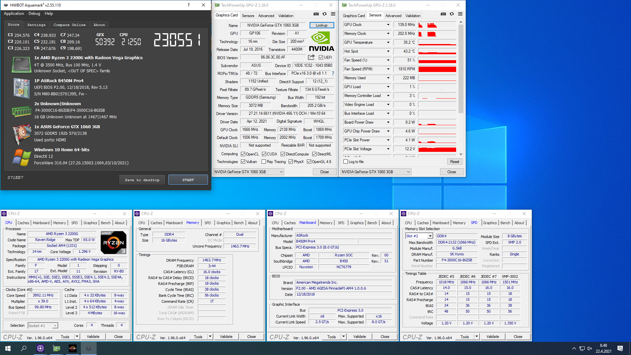Click the motherboard icon in Aquamark
This screenshot has height=355, width=631.
click(21, 87)
